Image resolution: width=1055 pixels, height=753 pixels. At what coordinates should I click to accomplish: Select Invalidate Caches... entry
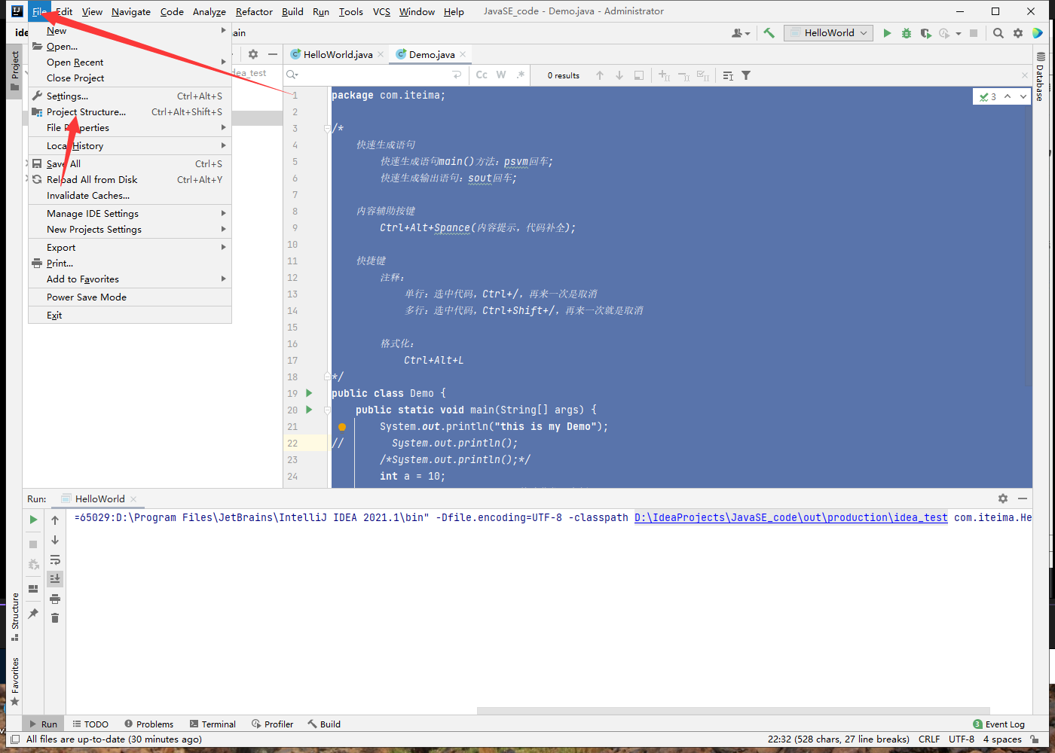click(130, 196)
